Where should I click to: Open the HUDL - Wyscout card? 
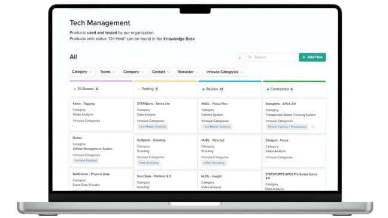[230, 152]
